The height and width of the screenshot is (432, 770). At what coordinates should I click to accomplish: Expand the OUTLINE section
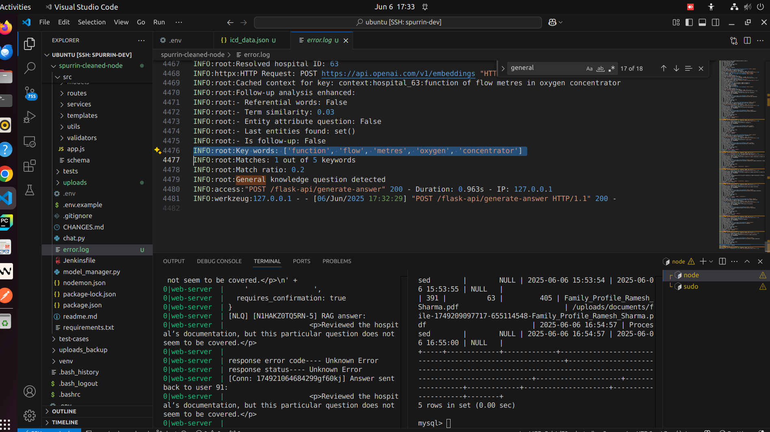click(64, 411)
